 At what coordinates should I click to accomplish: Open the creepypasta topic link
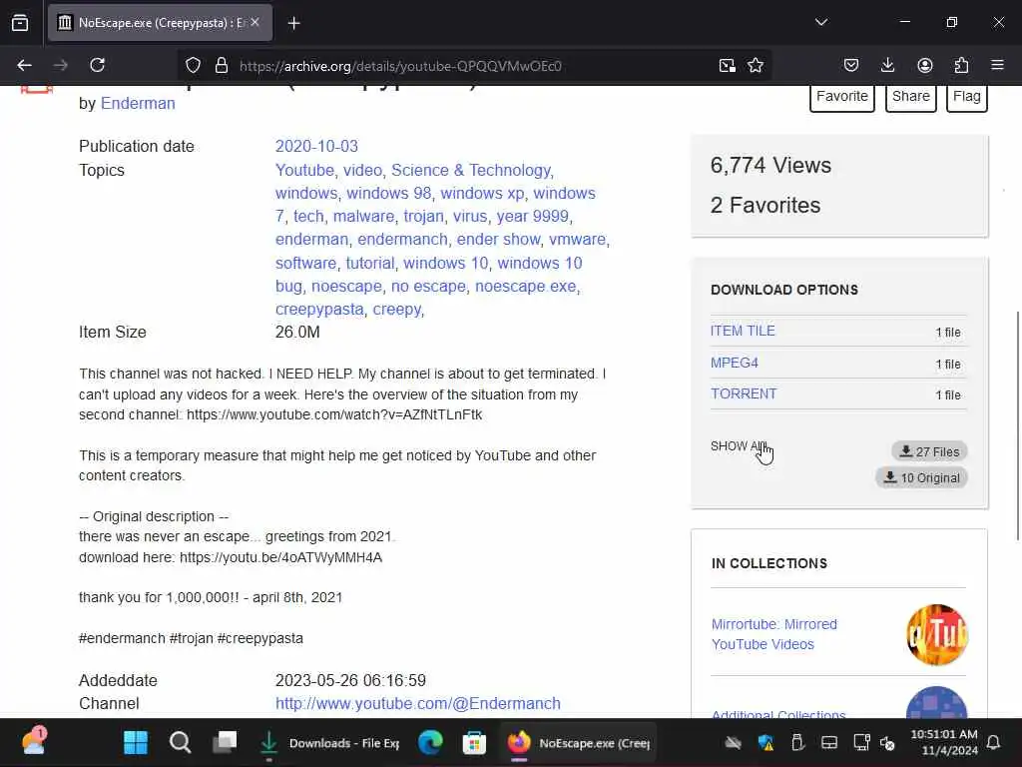point(319,310)
